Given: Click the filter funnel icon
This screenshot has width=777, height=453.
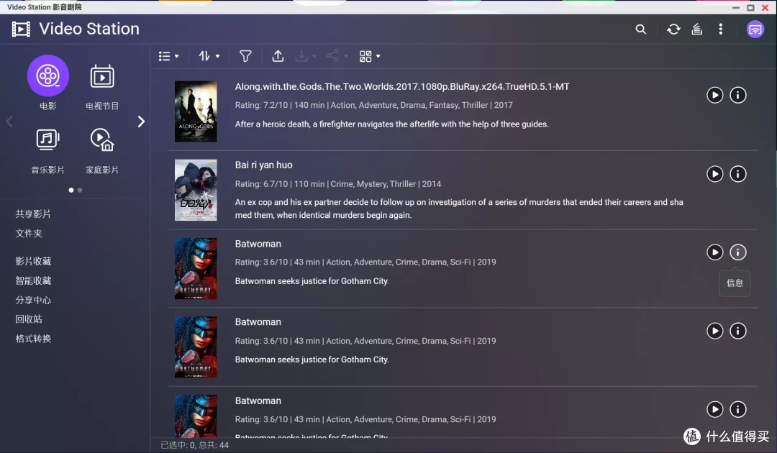Looking at the screenshot, I should 245,56.
